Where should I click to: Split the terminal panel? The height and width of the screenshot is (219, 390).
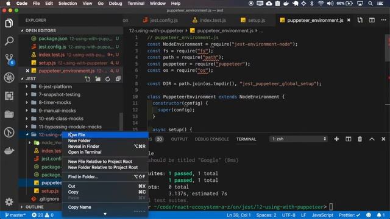click(x=348, y=139)
